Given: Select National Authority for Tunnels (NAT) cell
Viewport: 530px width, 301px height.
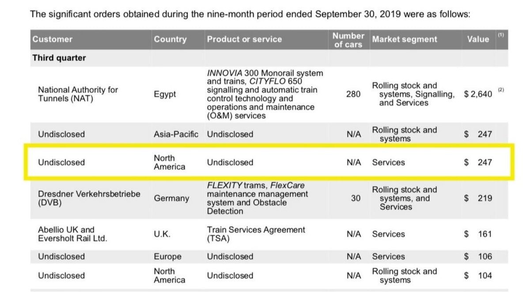Looking at the screenshot, I should [78, 94].
